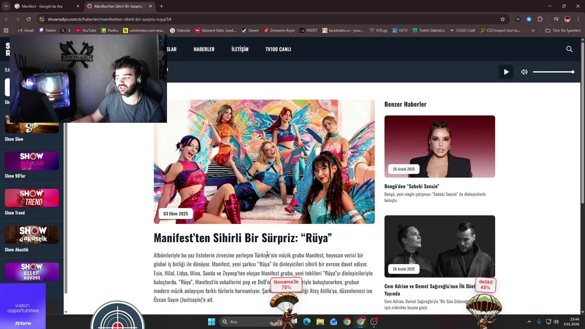The image size is (585, 329).
Task: Select the Show Eller Havaya station thumbnail
Action: 32,271
